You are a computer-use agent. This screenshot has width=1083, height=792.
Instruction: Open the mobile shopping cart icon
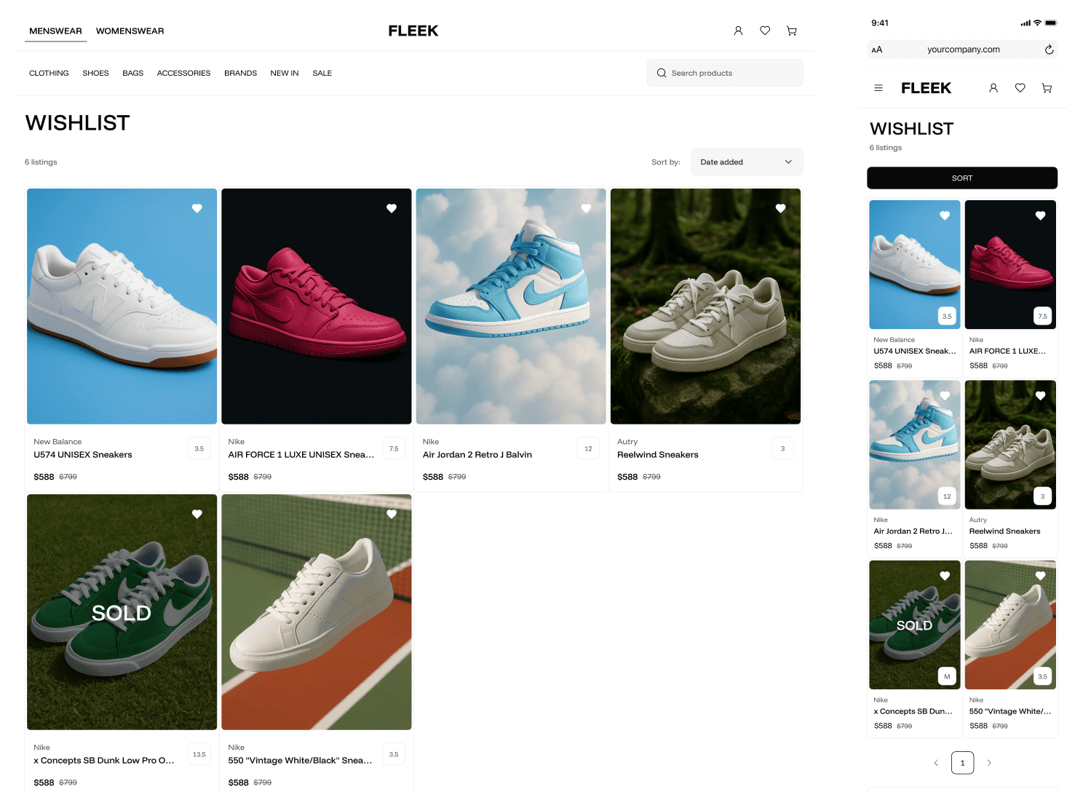[x=1047, y=88]
